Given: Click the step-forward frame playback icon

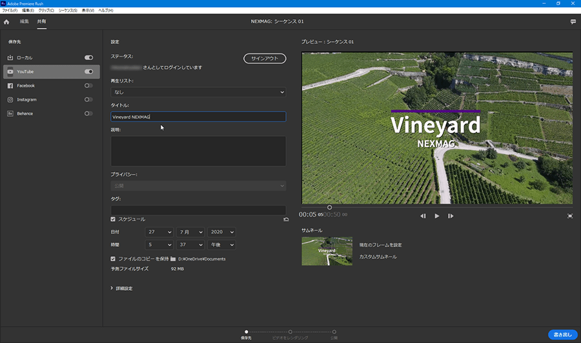Looking at the screenshot, I should (451, 216).
